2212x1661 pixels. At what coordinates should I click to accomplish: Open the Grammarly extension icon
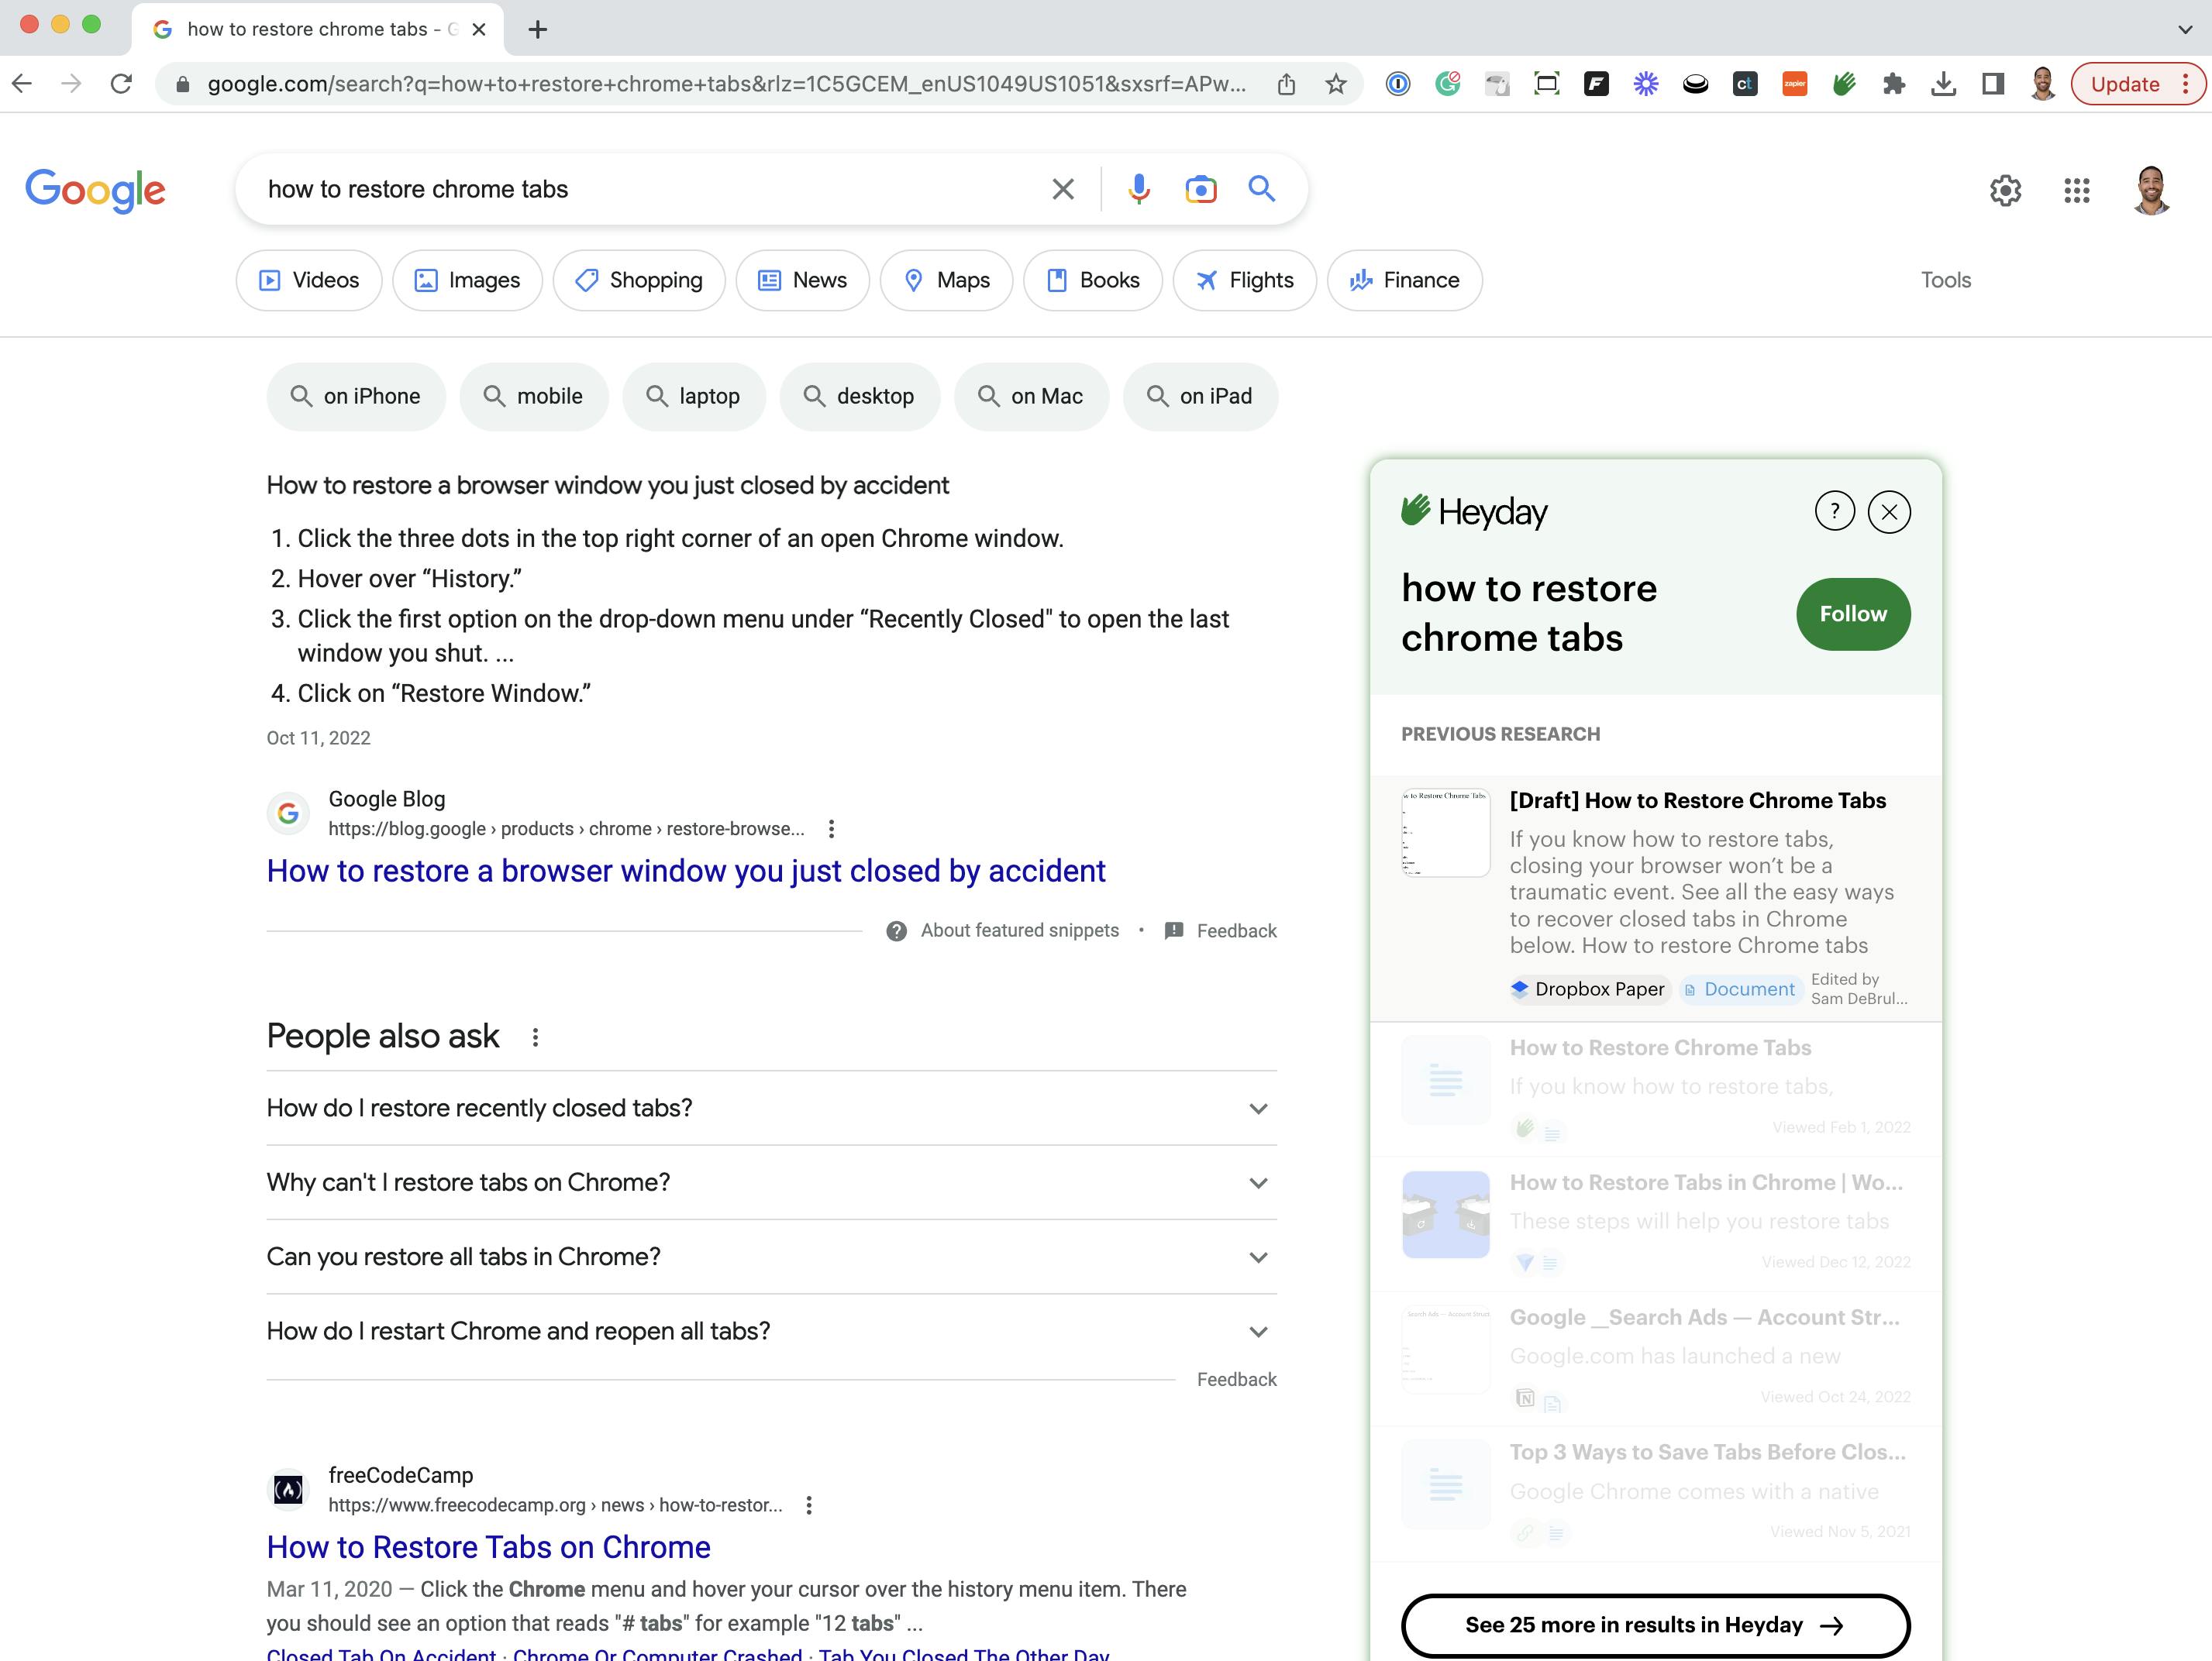click(x=1447, y=84)
